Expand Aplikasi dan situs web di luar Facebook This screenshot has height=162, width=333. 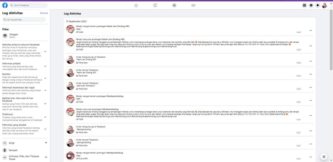pyautogui.click(x=45, y=104)
